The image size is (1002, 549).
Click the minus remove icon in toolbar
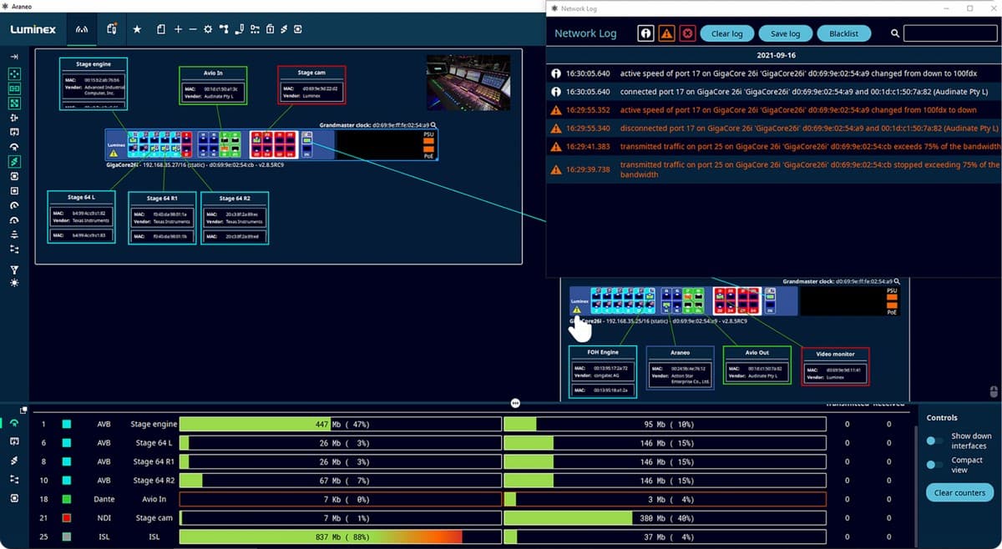pyautogui.click(x=193, y=29)
